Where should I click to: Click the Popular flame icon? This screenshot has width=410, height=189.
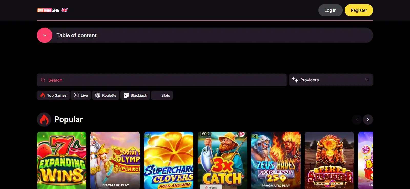[x=44, y=119]
